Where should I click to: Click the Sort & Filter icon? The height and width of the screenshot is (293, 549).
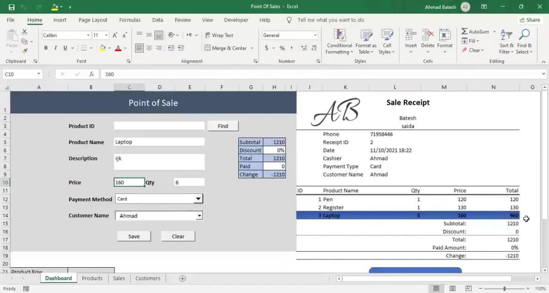tap(506, 35)
